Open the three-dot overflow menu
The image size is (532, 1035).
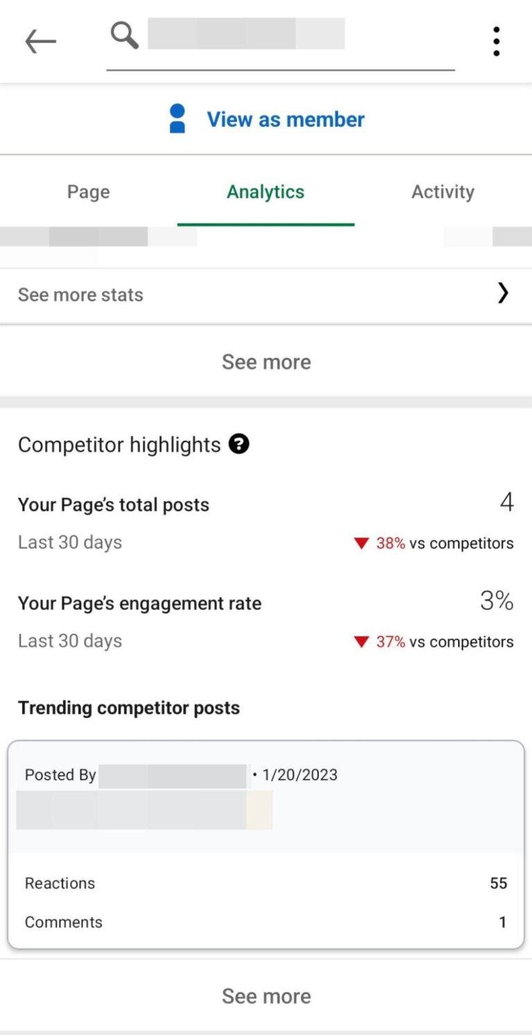(496, 41)
